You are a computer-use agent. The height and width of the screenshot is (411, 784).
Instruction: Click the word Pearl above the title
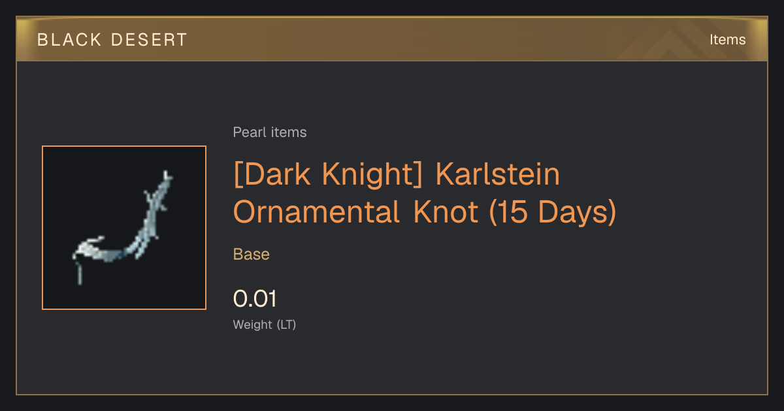(x=247, y=132)
